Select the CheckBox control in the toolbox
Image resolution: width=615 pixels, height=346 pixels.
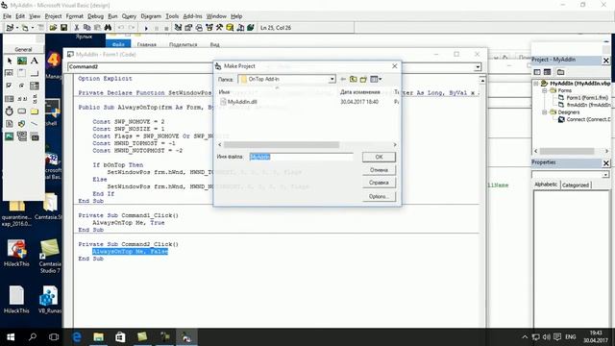10,86
